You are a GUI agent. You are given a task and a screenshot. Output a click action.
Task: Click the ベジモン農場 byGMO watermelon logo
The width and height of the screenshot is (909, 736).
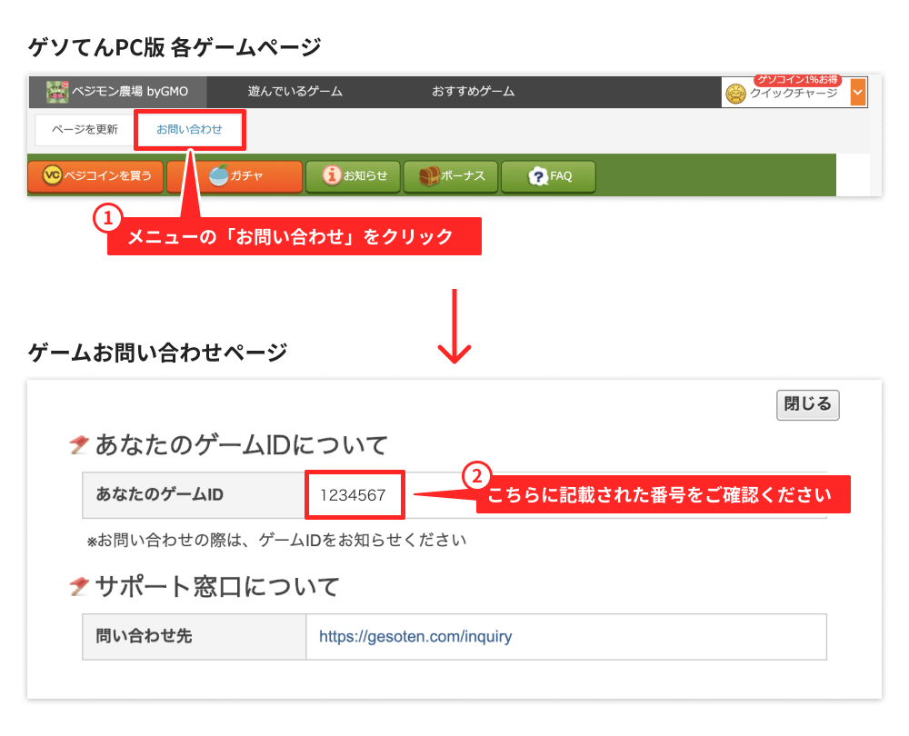[x=59, y=92]
